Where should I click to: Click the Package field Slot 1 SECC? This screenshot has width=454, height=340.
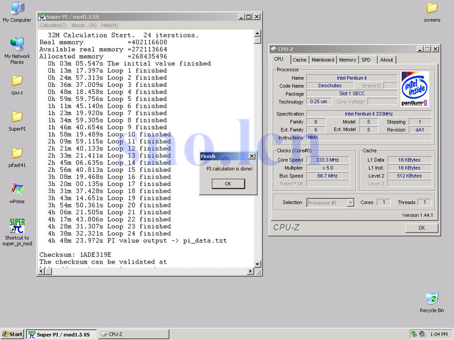click(352, 93)
